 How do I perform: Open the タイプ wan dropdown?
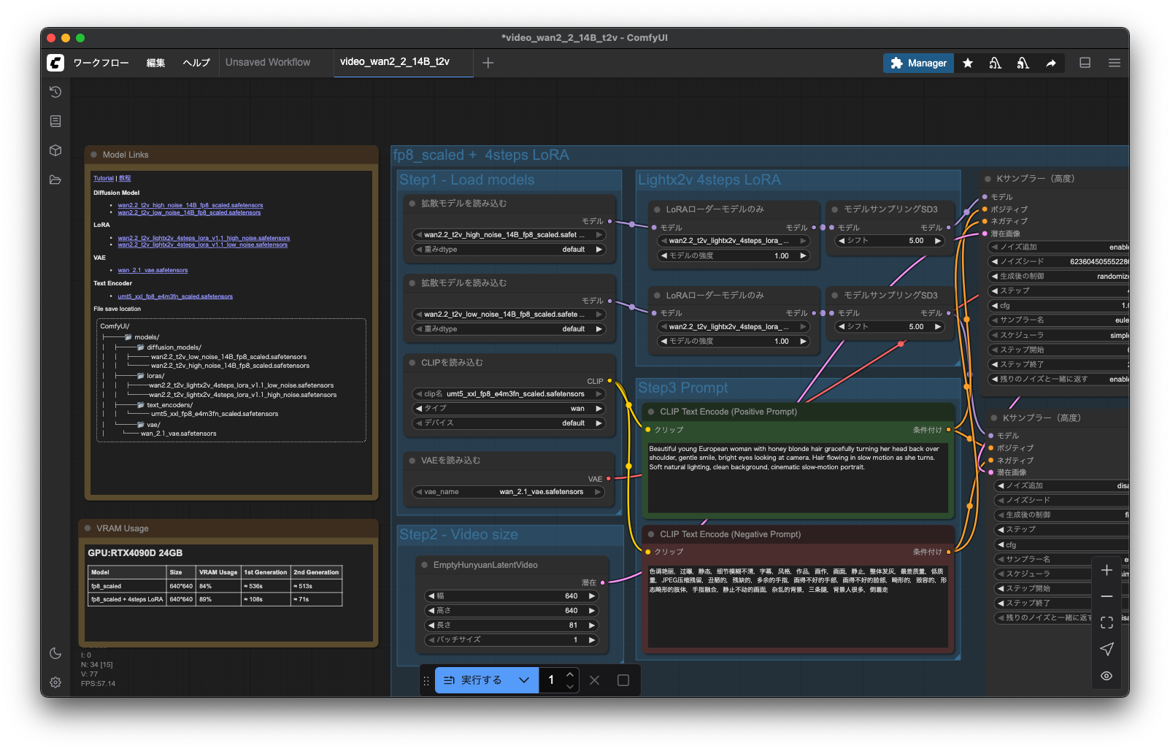point(509,409)
